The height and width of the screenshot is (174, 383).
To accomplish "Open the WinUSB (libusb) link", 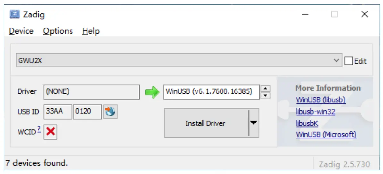I will click(x=321, y=100).
